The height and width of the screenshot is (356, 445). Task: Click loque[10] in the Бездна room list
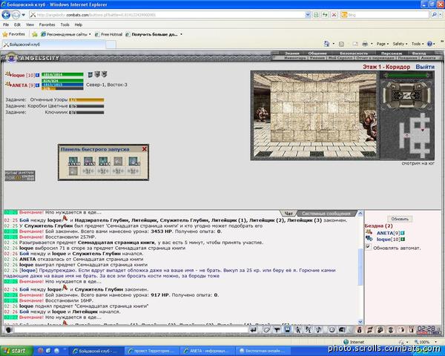coord(388,240)
